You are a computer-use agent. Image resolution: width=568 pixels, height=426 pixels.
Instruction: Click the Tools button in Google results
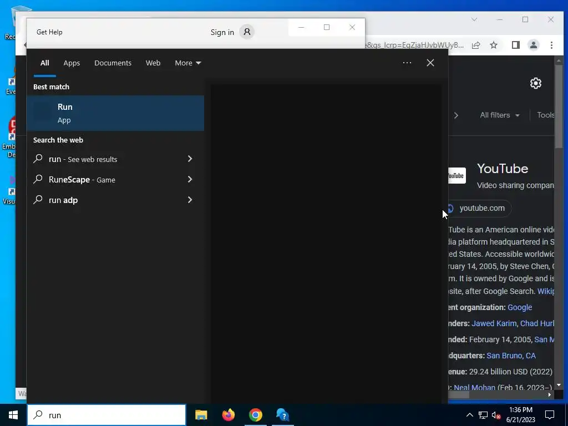click(545, 115)
